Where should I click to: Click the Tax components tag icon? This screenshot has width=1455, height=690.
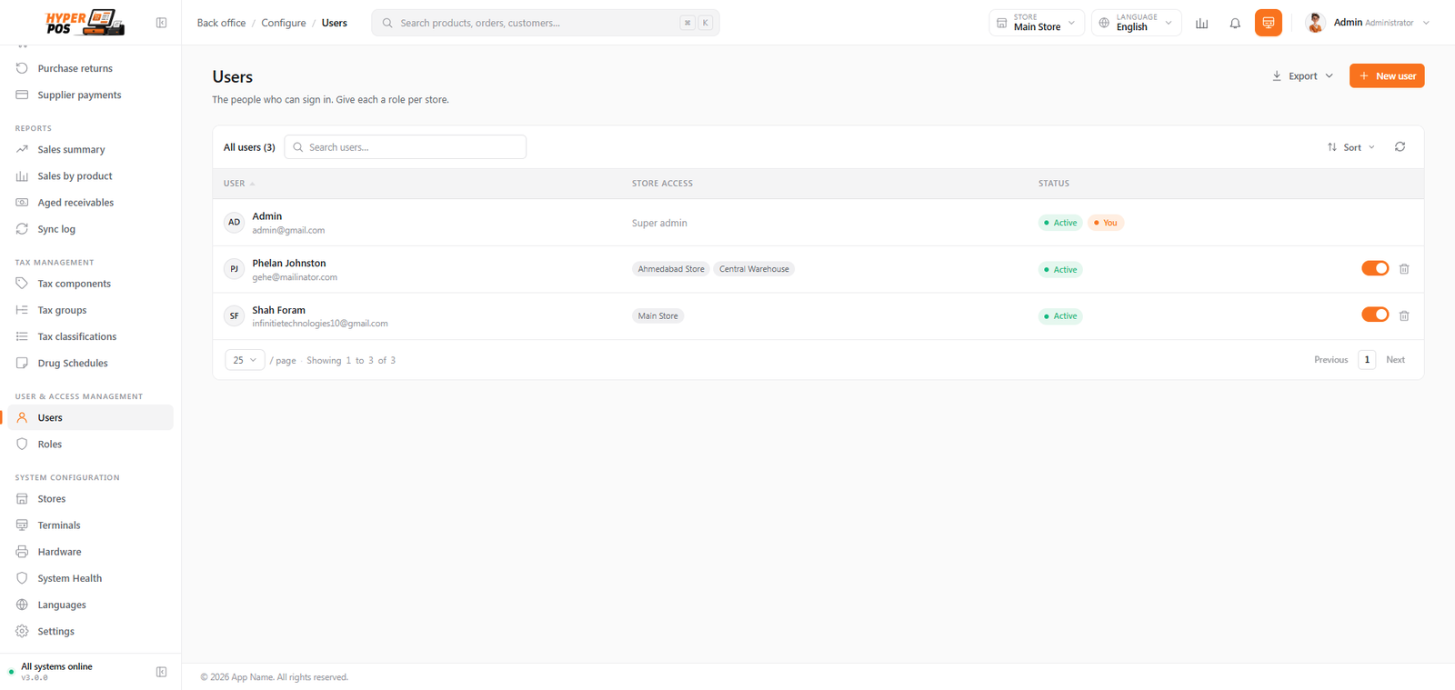click(22, 284)
